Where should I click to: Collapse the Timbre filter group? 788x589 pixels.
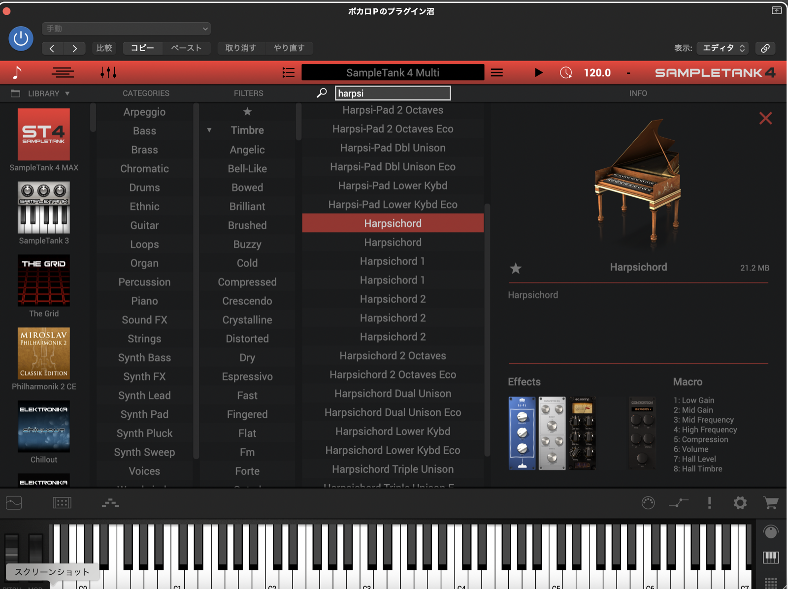[209, 130]
